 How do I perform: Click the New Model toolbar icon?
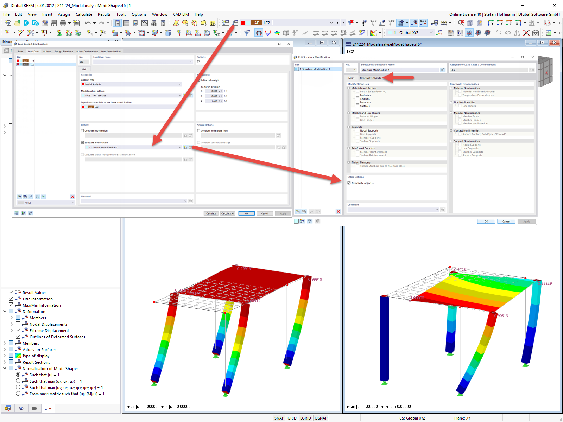coord(8,23)
